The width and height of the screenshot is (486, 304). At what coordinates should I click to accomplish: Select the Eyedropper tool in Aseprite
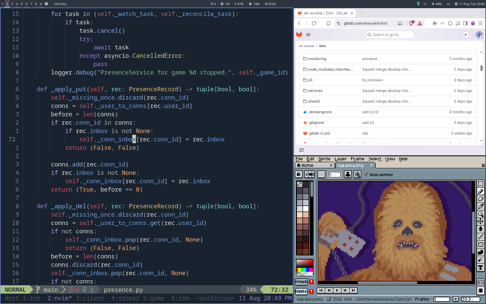click(480, 206)
